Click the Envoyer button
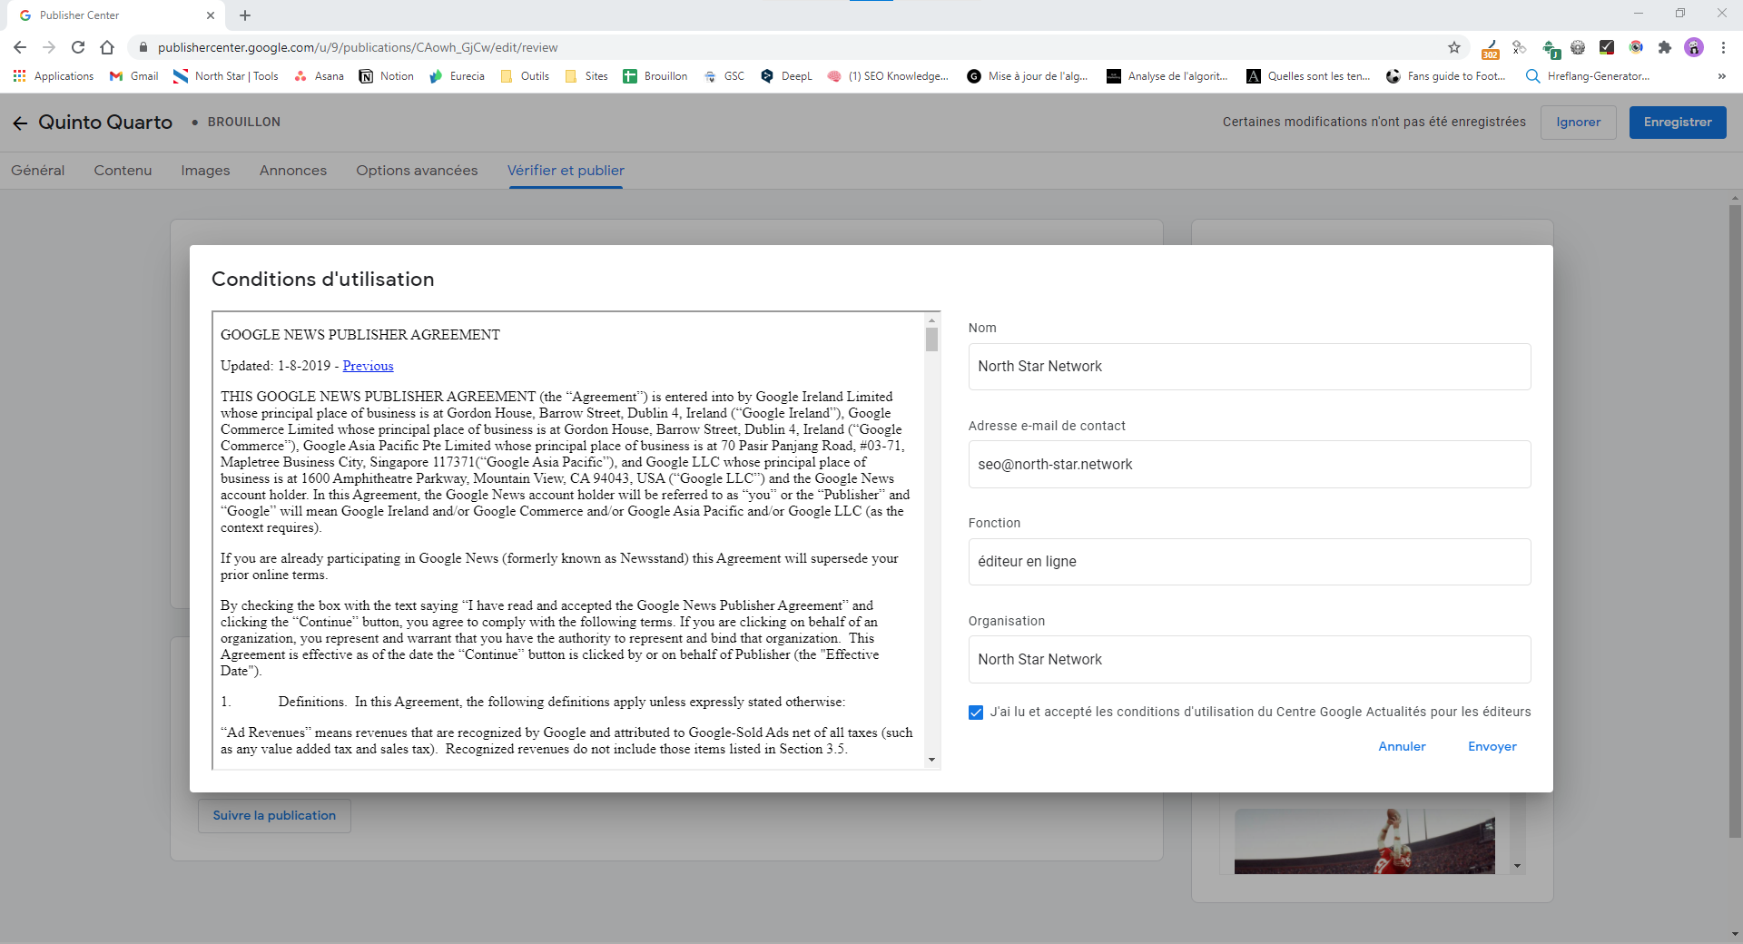The height and width of the screenshot is (944, 1743). pos(1492,746)
